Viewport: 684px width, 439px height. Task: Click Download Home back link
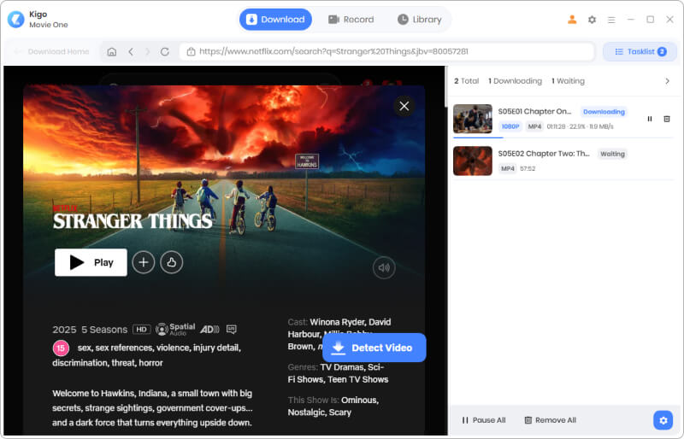51,51
